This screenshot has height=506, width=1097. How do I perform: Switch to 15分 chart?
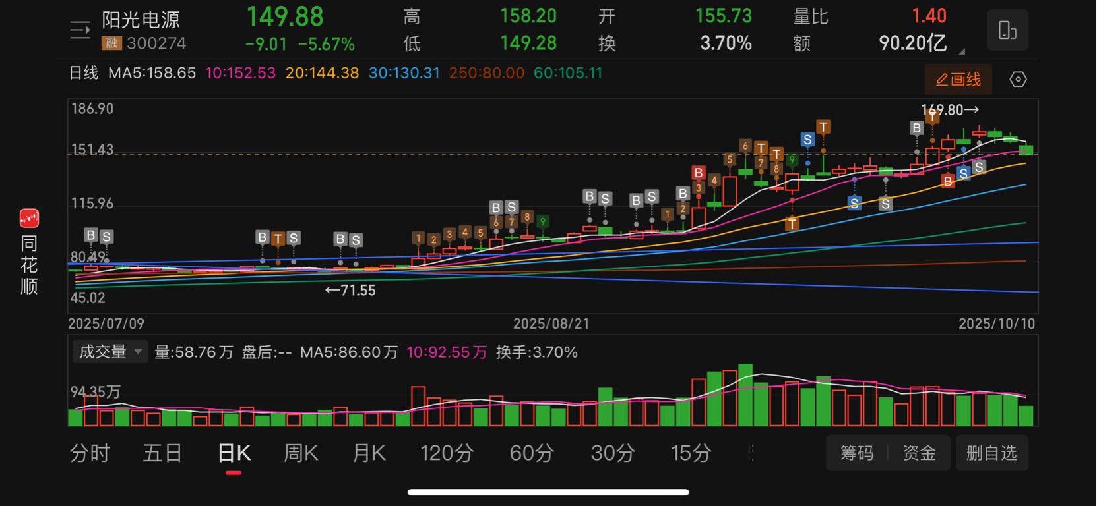691,453
